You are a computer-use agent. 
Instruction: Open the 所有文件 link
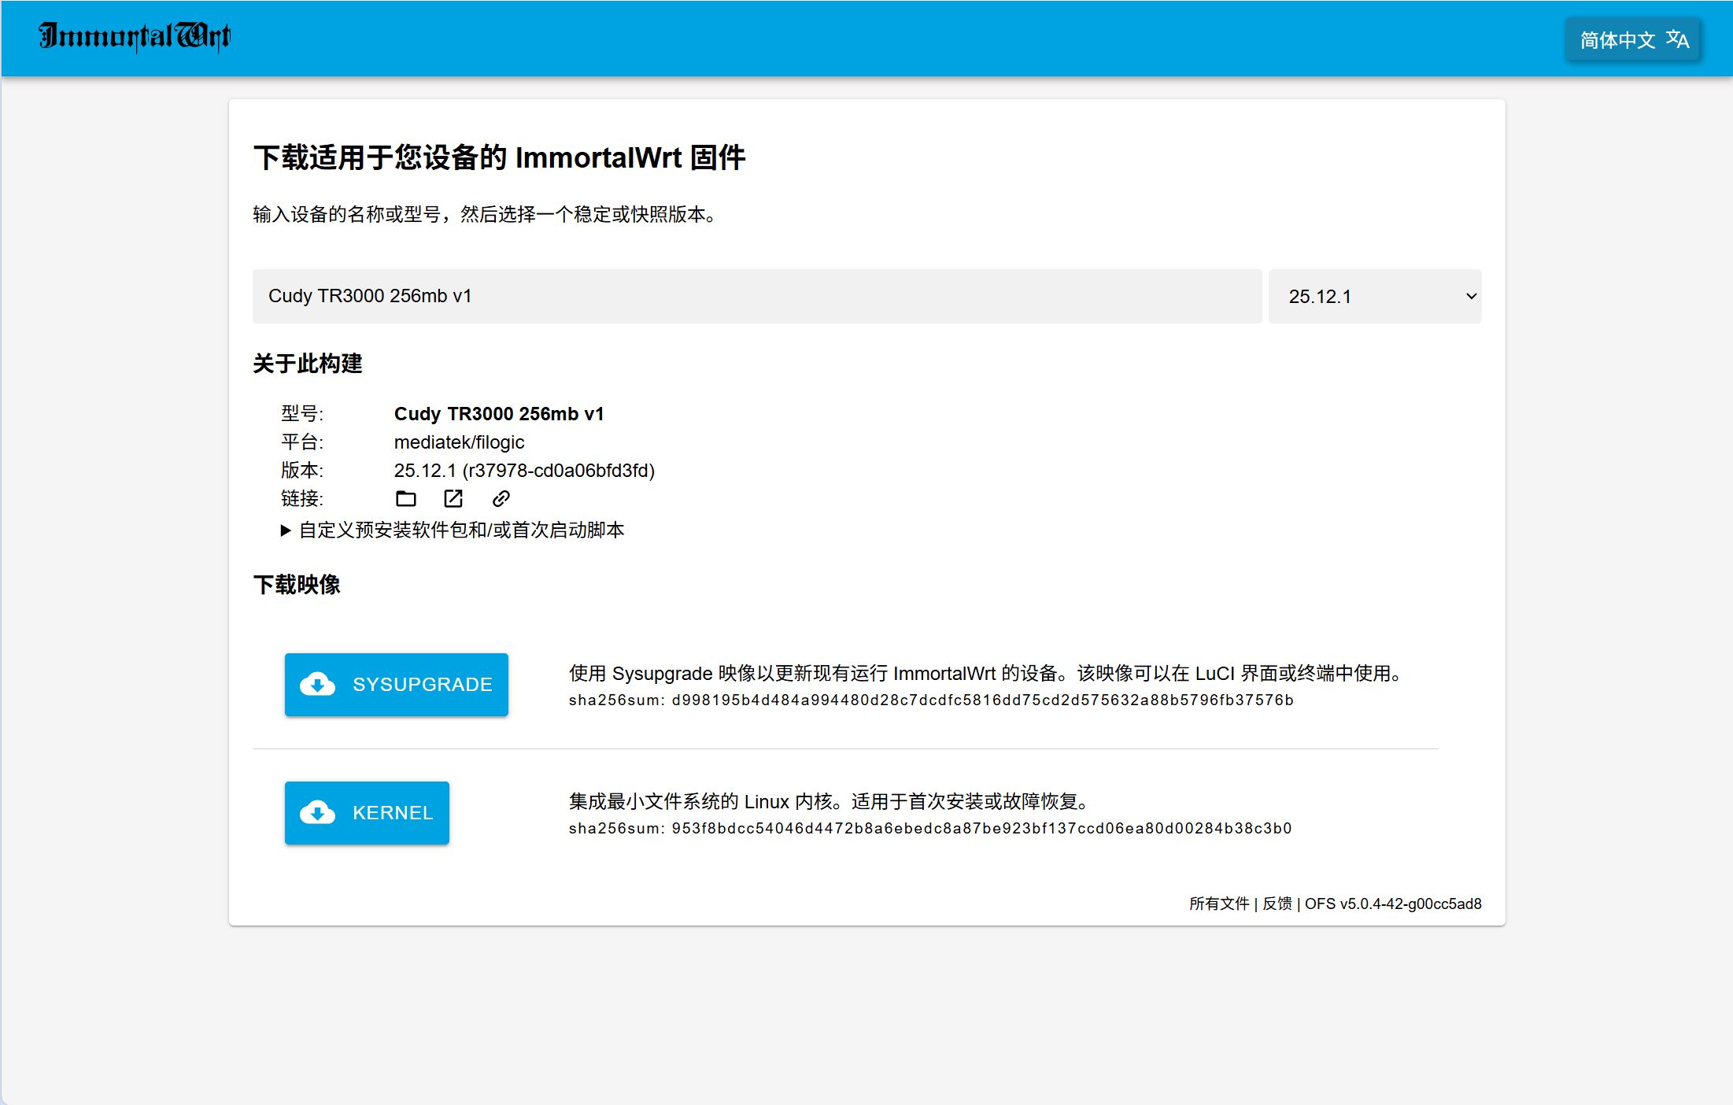tap(1219, 904)
